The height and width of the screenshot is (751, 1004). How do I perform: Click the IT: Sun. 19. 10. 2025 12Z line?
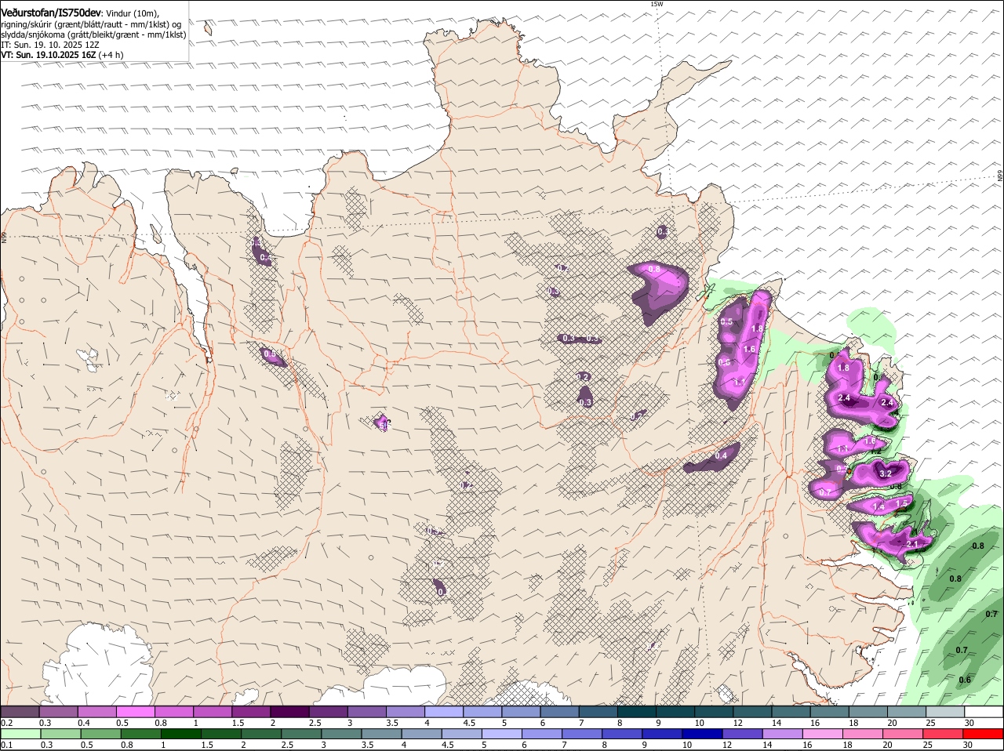coord(50,45)
